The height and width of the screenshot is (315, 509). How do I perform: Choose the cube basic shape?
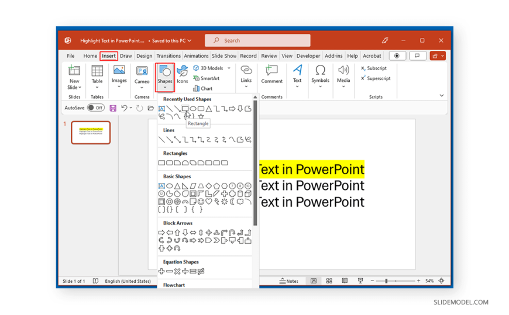point(248,193)
